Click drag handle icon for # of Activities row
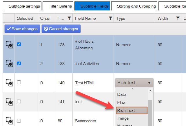Image resolution: width=186 pixels, height=126 pixels. click(x=10, y=64)
